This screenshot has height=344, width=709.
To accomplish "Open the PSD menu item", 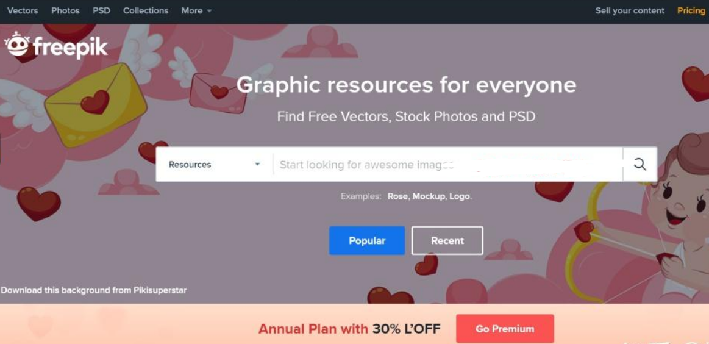I will [101, 10].
